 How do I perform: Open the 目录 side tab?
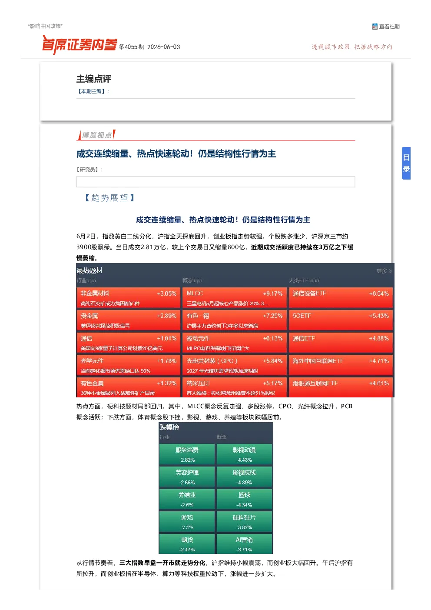tap(406, 163)
